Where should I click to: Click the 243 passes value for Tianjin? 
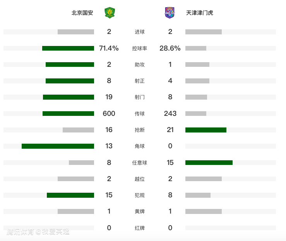point(170,114)
